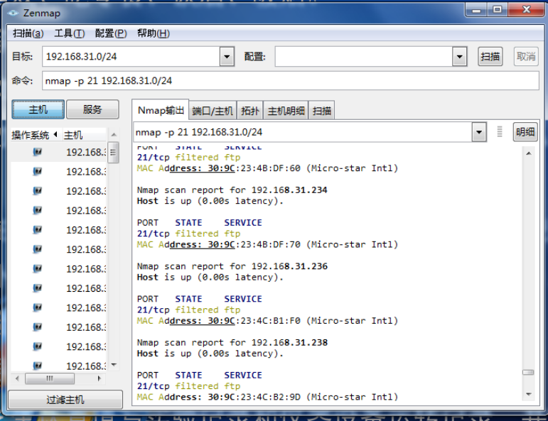This screenshot has width=548, height=421.
Task: Click MAC address line ending 4B:DF:60
Action: [267, 168]
